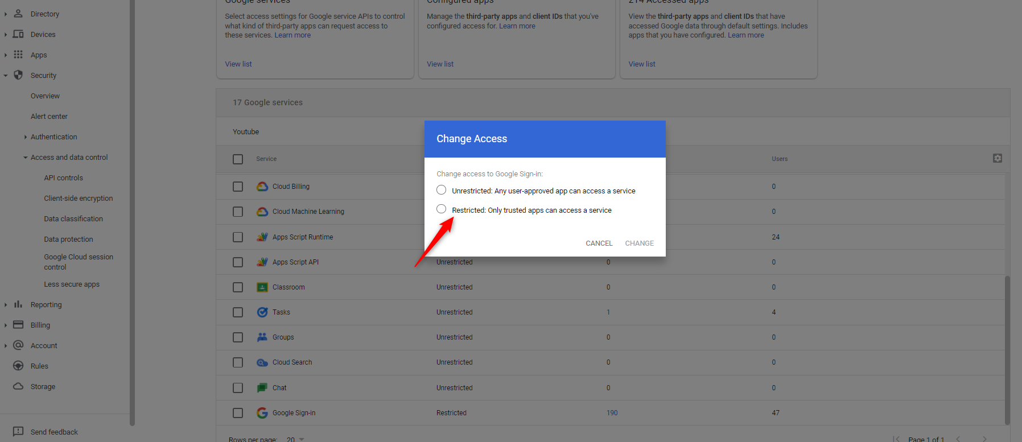
Task: Click the Send feedback icon
Action: click(x=18, y=432)
